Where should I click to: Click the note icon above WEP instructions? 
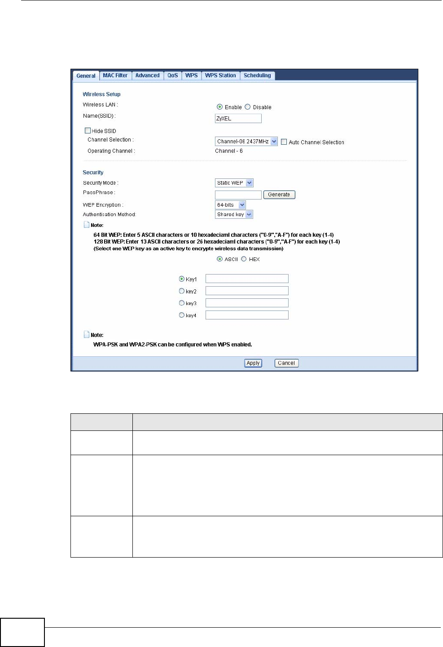tap(87, 225)
